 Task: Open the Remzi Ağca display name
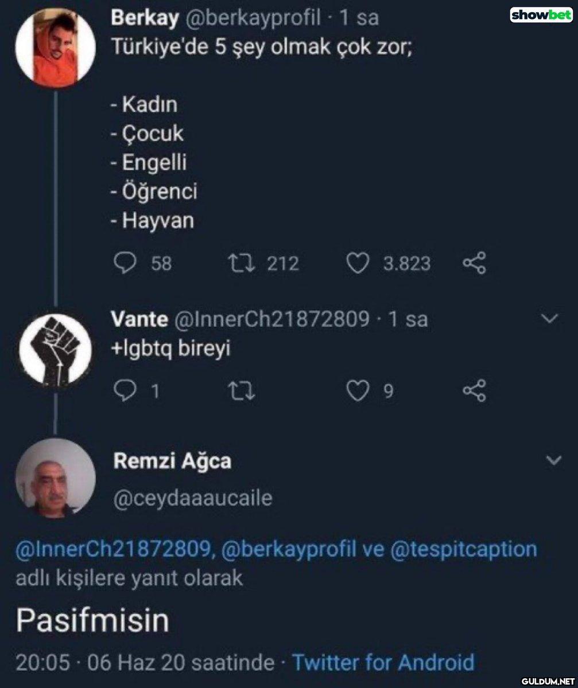point(172,462)
